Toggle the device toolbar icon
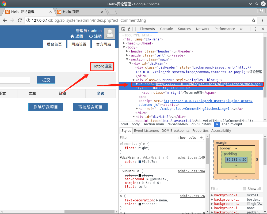The width and height of the screenshot is (267, 214). 131,29
